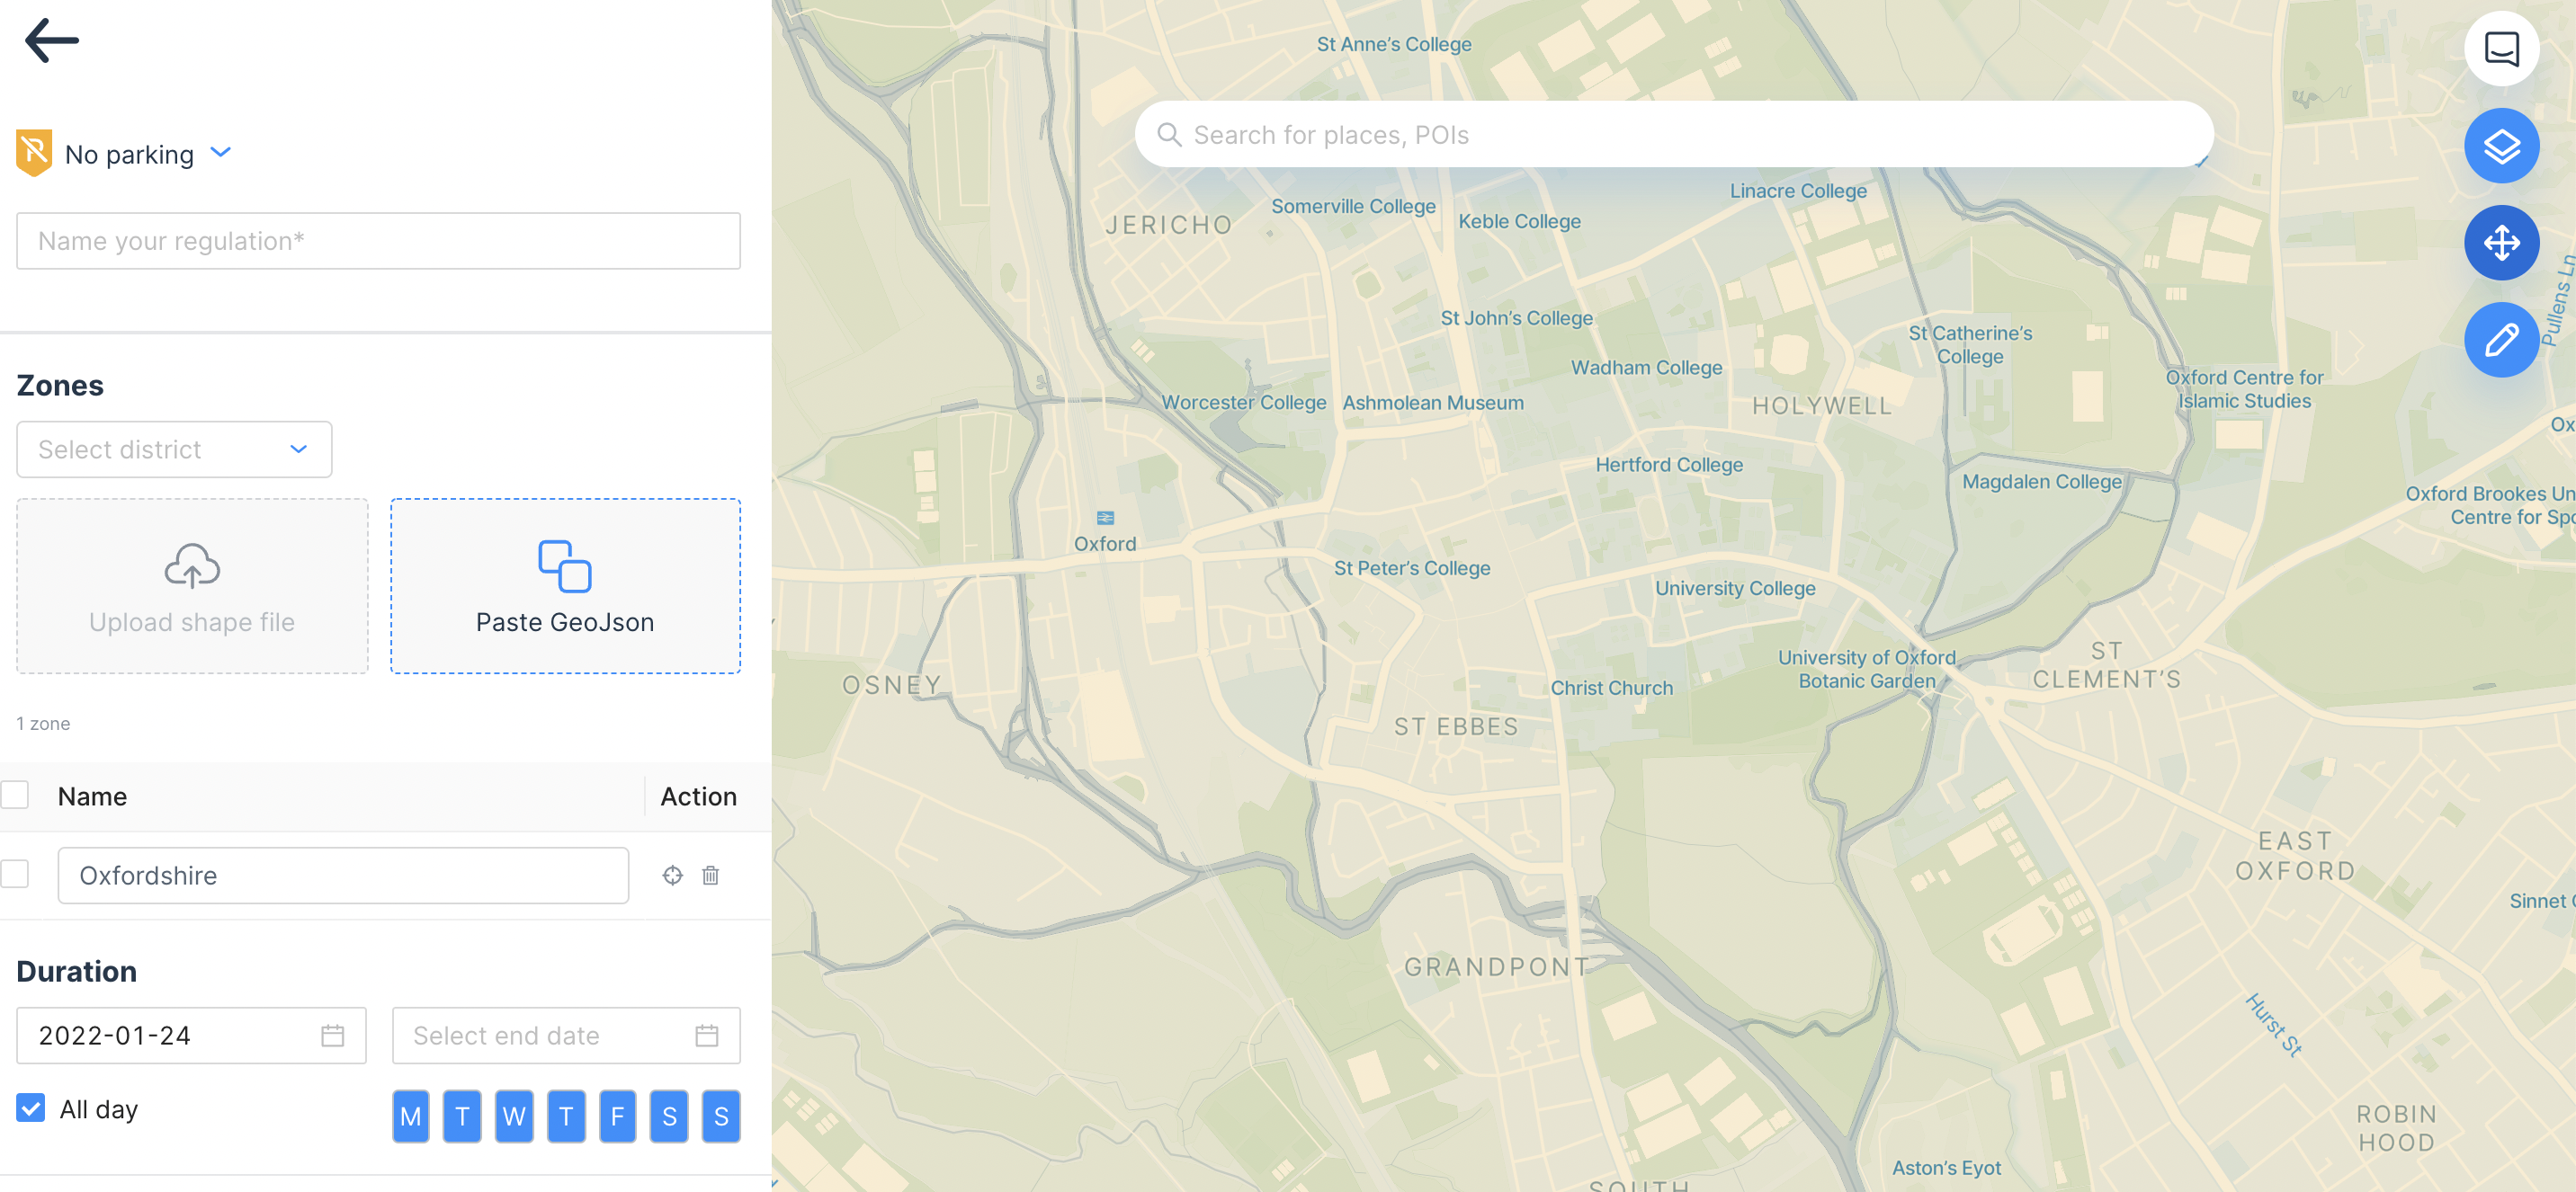This screenshot has height=1192, width=2576.
Task: Open the feedback message icon
Action: (2500, 49)
